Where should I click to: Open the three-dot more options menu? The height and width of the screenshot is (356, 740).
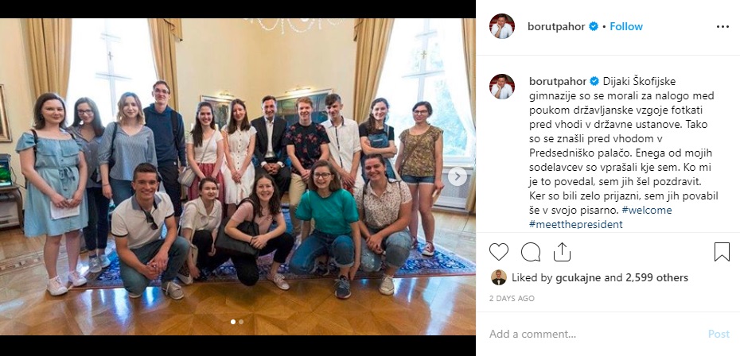722,27
